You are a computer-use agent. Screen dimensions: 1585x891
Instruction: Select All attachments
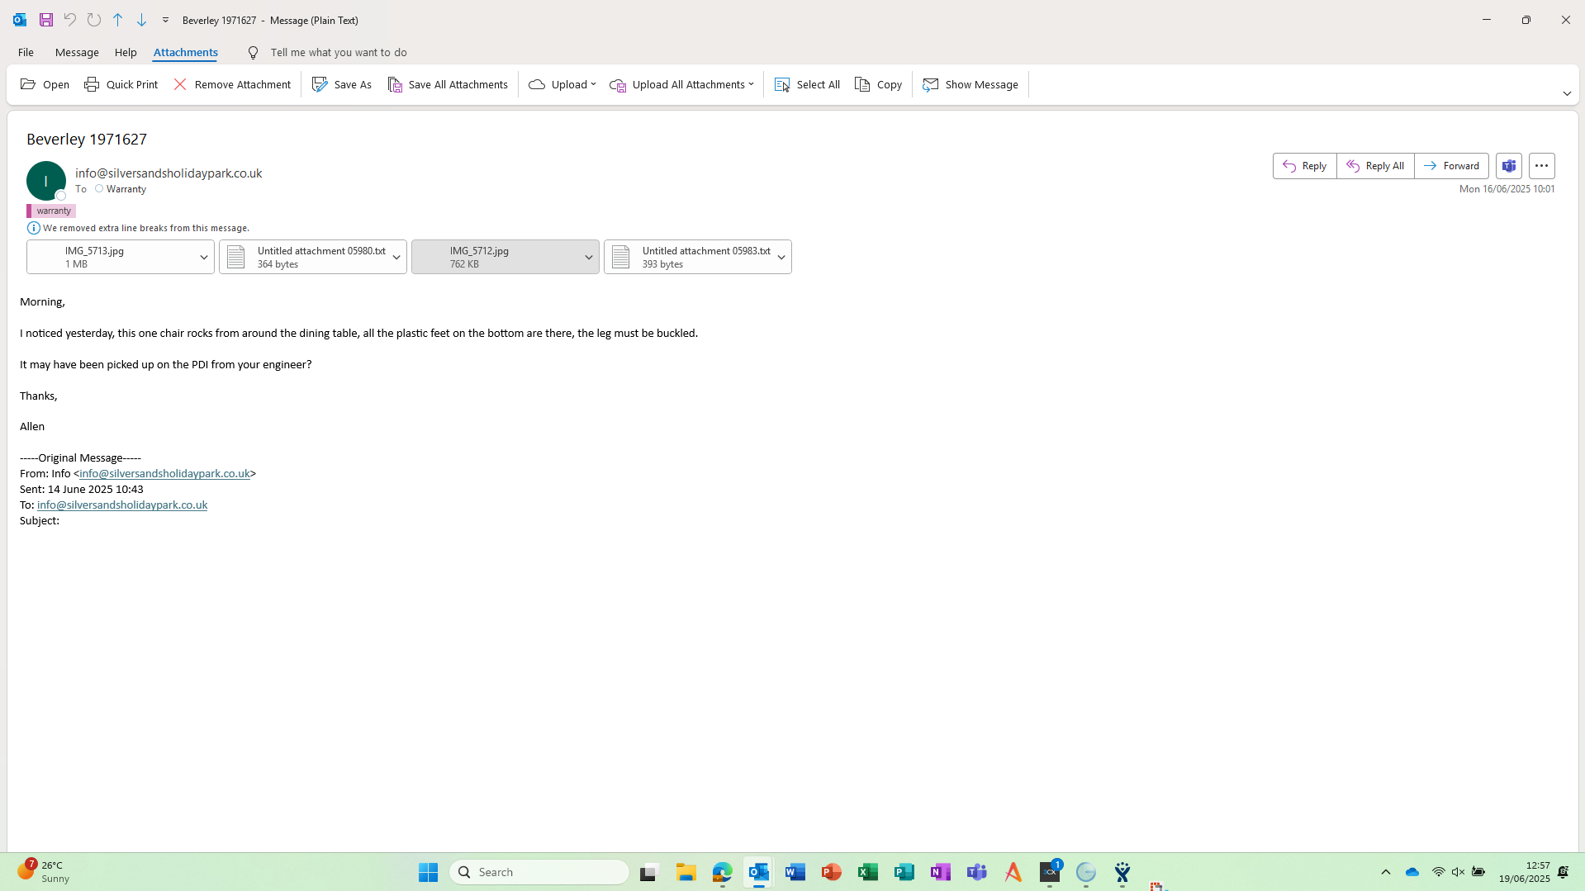click(x=807, y=84)
